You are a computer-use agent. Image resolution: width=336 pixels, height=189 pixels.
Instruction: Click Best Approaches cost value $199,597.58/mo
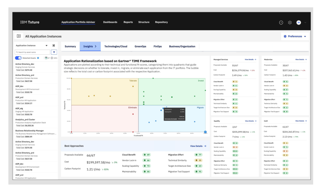point(98,162)
